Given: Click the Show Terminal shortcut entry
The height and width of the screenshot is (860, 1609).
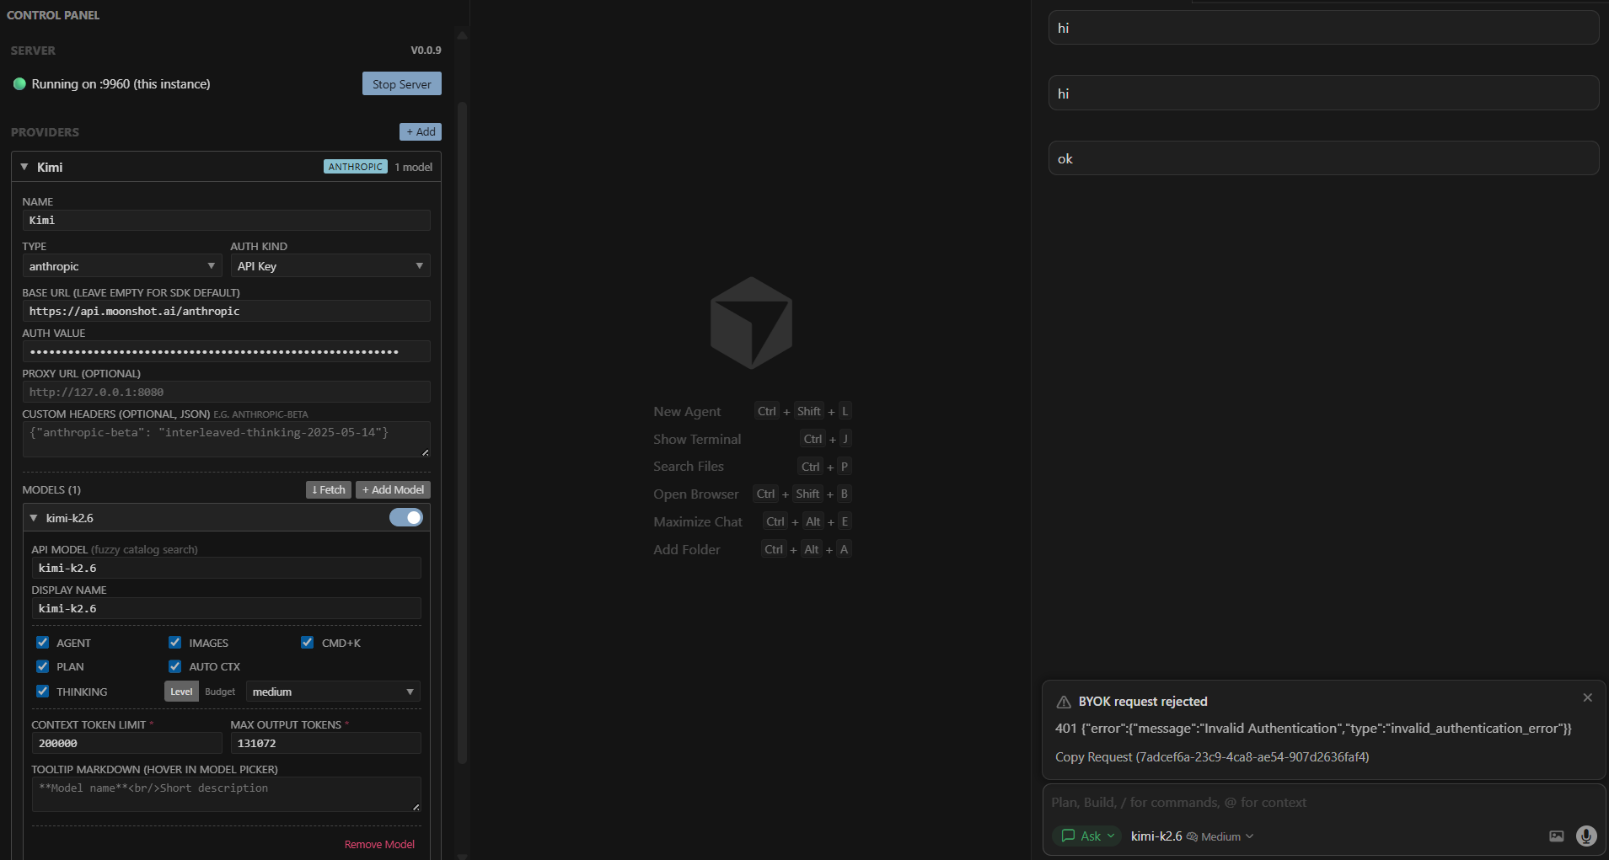Looking at the screenshot, I should [x=752, y=439].
